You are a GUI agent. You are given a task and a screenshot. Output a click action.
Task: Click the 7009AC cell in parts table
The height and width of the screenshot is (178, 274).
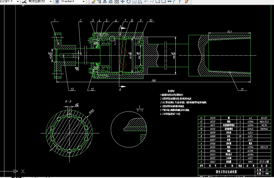264,129
